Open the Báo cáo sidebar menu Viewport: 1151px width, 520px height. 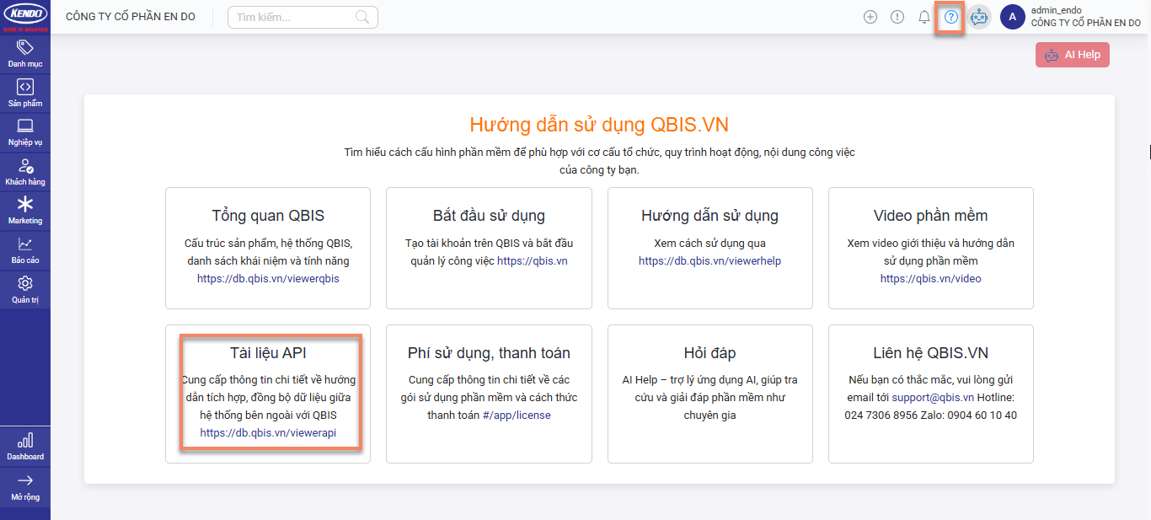tap(25, 250)
